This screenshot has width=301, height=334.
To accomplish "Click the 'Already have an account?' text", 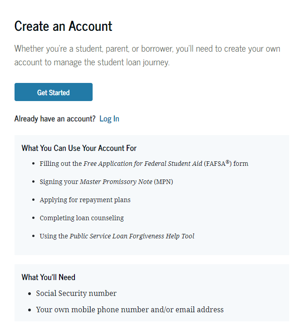I will [55, 119].
